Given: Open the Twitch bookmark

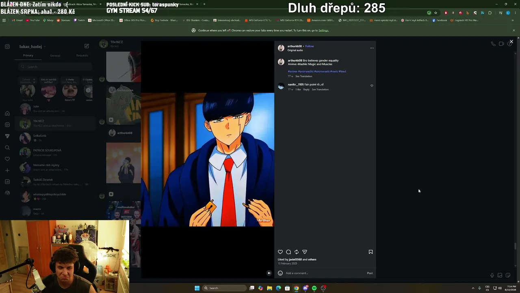Looking at the screenshot, I should point(80,20).
